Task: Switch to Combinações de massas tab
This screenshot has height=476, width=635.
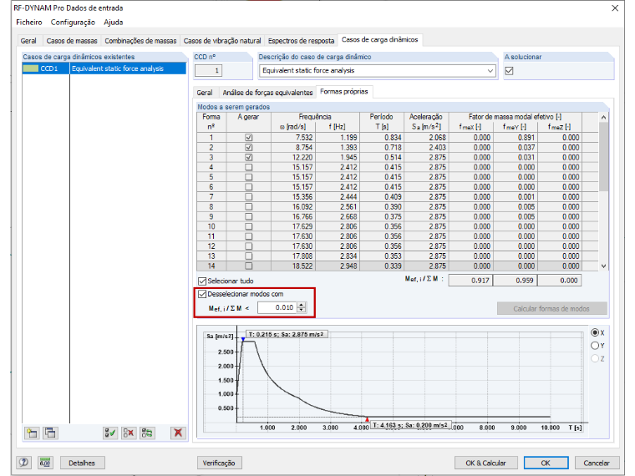Action: pyautogui.click(x=140, y=41)
